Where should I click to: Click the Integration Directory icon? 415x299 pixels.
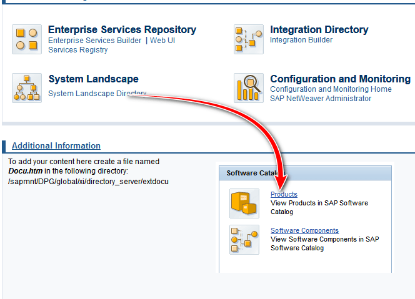pos(249,39)
